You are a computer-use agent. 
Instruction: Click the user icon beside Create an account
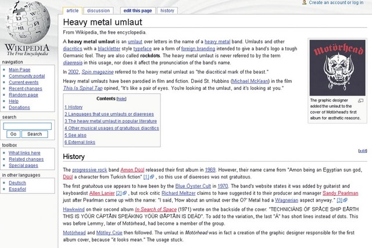(x=304, y=2)
